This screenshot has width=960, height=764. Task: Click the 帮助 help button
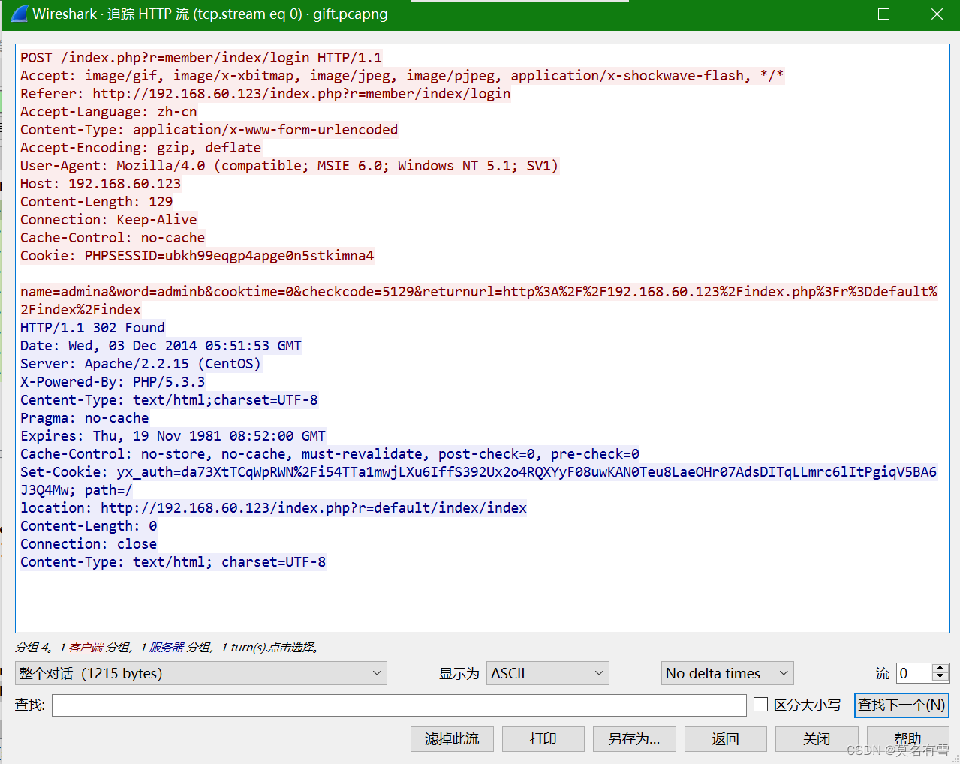[907, 739]
